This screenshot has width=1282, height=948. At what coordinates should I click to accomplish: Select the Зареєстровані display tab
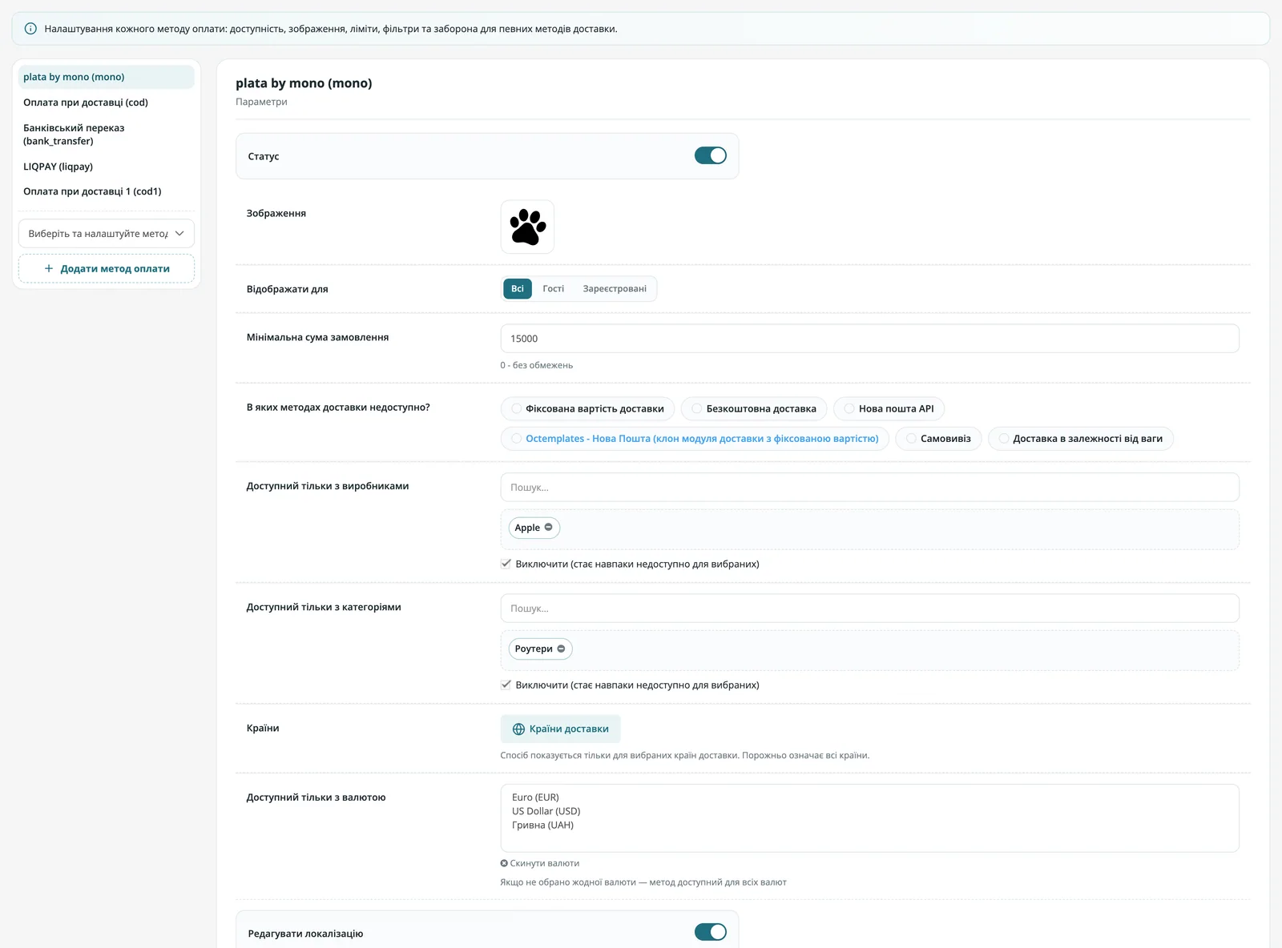click(615, 289)
